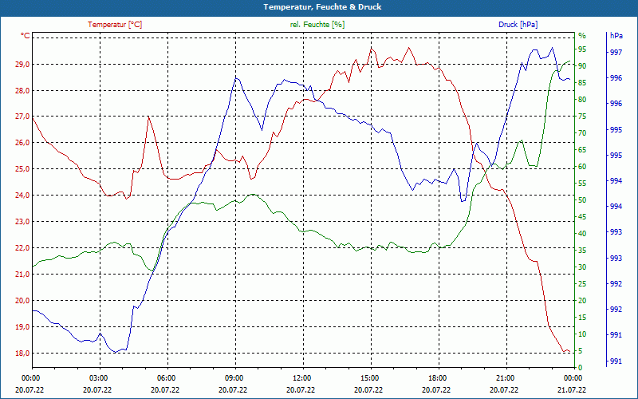The width and height of the screenshot is (638, 399).
Task: Click temperature axis value "22,0"
Action: [x=23, y=248]
